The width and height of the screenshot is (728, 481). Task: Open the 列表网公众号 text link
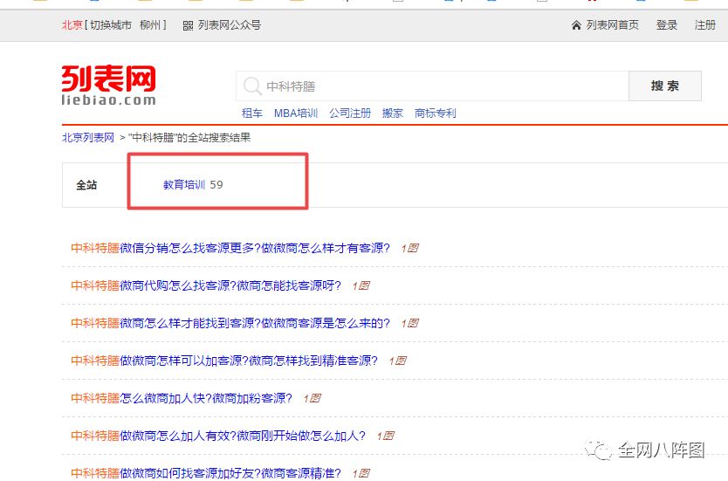230,25
